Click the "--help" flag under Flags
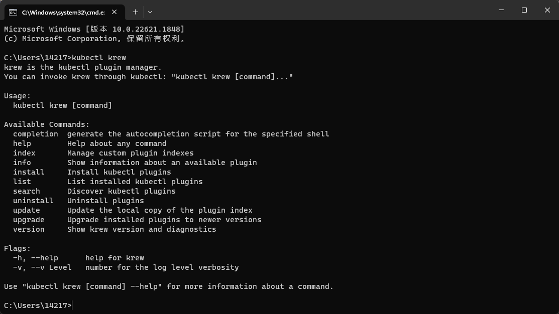 pyautogui.click(x=45, y=258)
